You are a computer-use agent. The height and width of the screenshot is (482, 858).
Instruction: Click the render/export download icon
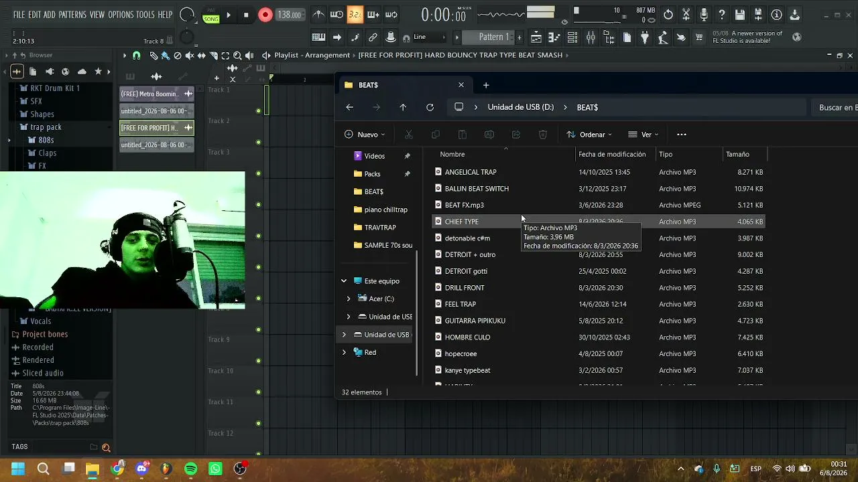[x=794, y=15]
